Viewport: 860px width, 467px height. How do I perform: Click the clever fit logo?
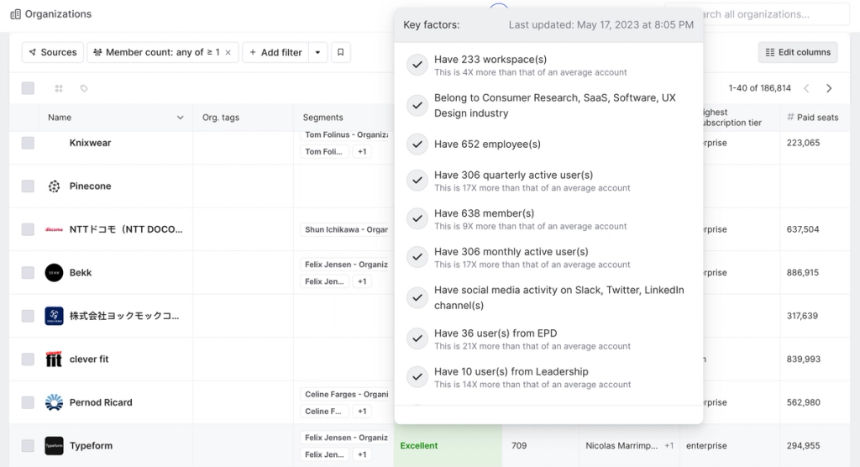[54, 359]
